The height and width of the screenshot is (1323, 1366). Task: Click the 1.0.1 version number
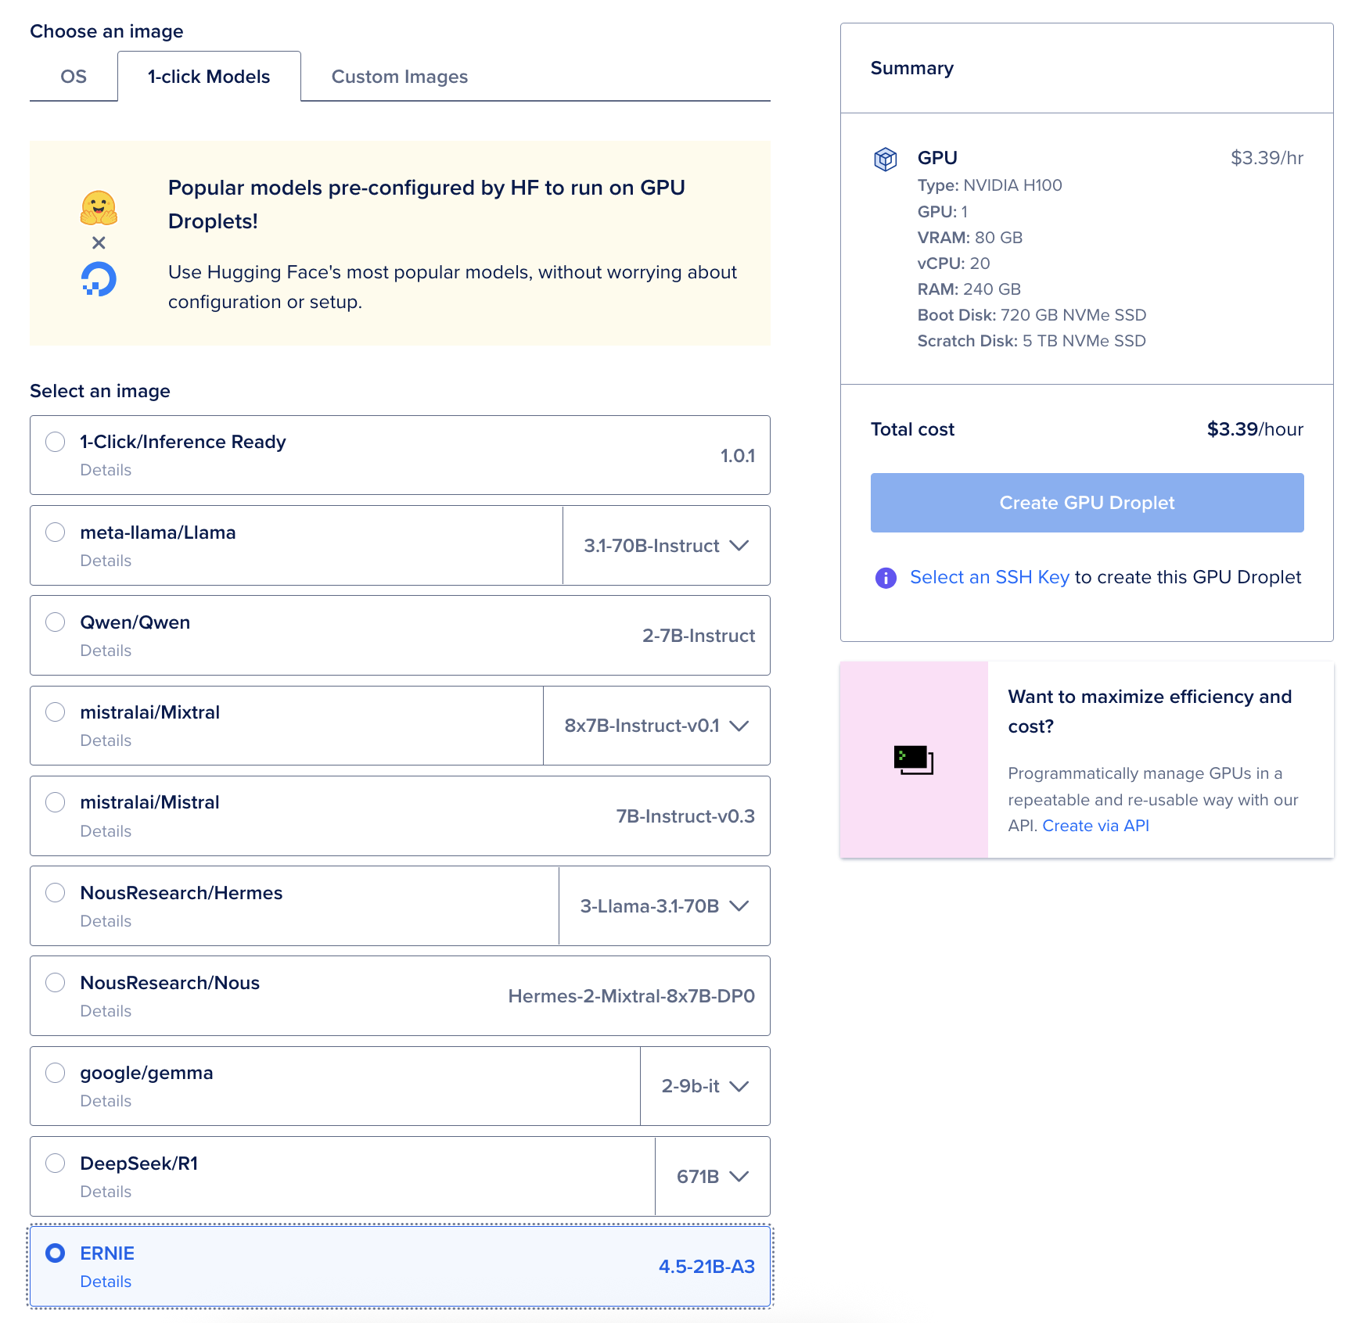coord(738,456)
